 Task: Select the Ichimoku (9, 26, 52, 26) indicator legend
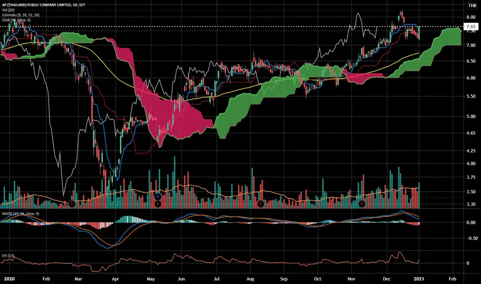(x=21, y=15)
